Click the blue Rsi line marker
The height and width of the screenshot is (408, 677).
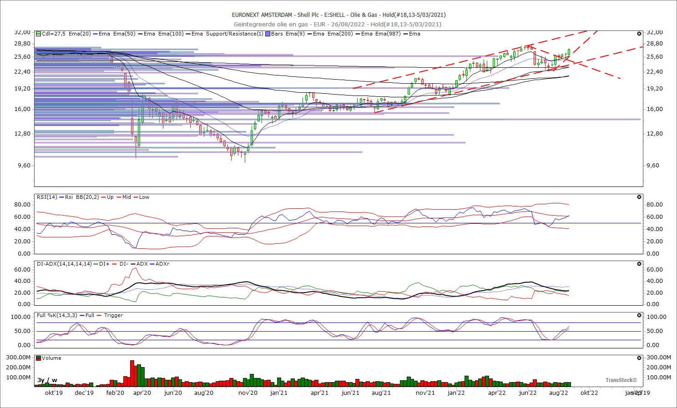point(62,197)
